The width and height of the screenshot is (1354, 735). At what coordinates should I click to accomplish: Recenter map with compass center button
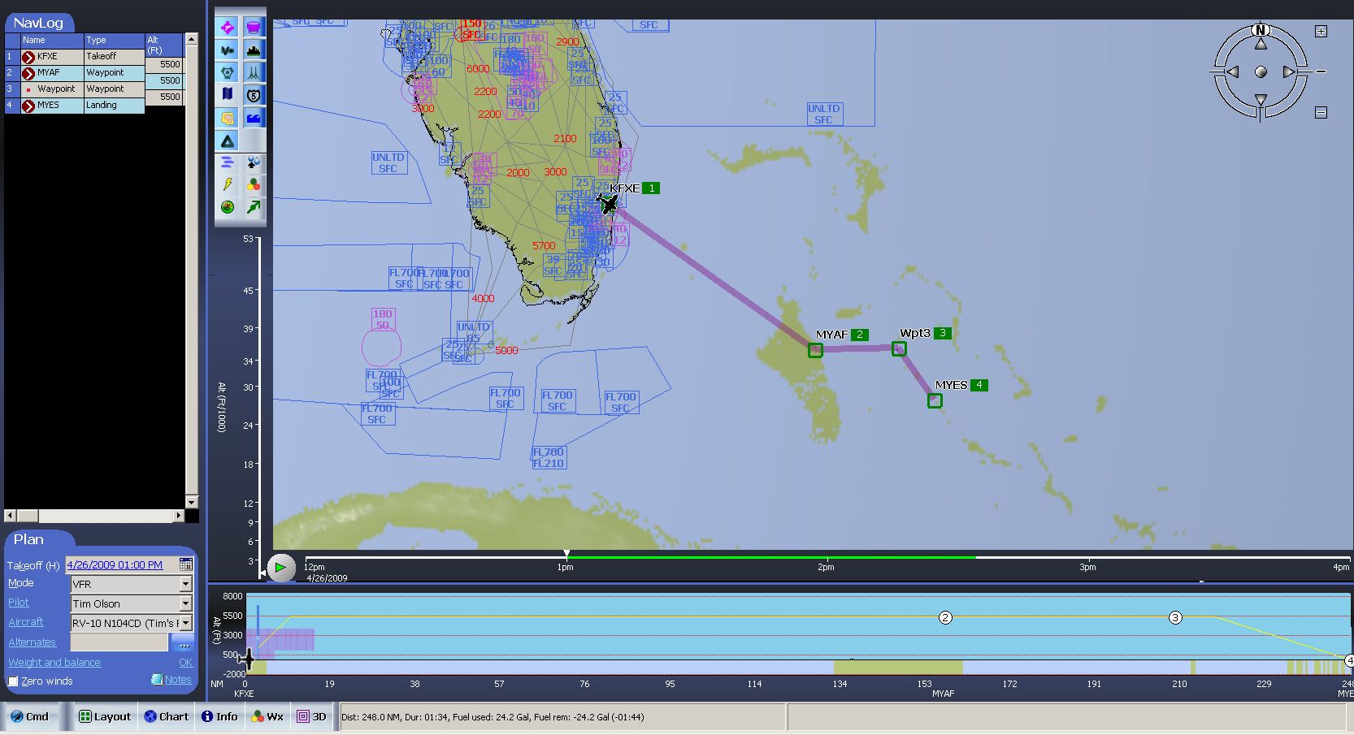(x=1261, y=72)
